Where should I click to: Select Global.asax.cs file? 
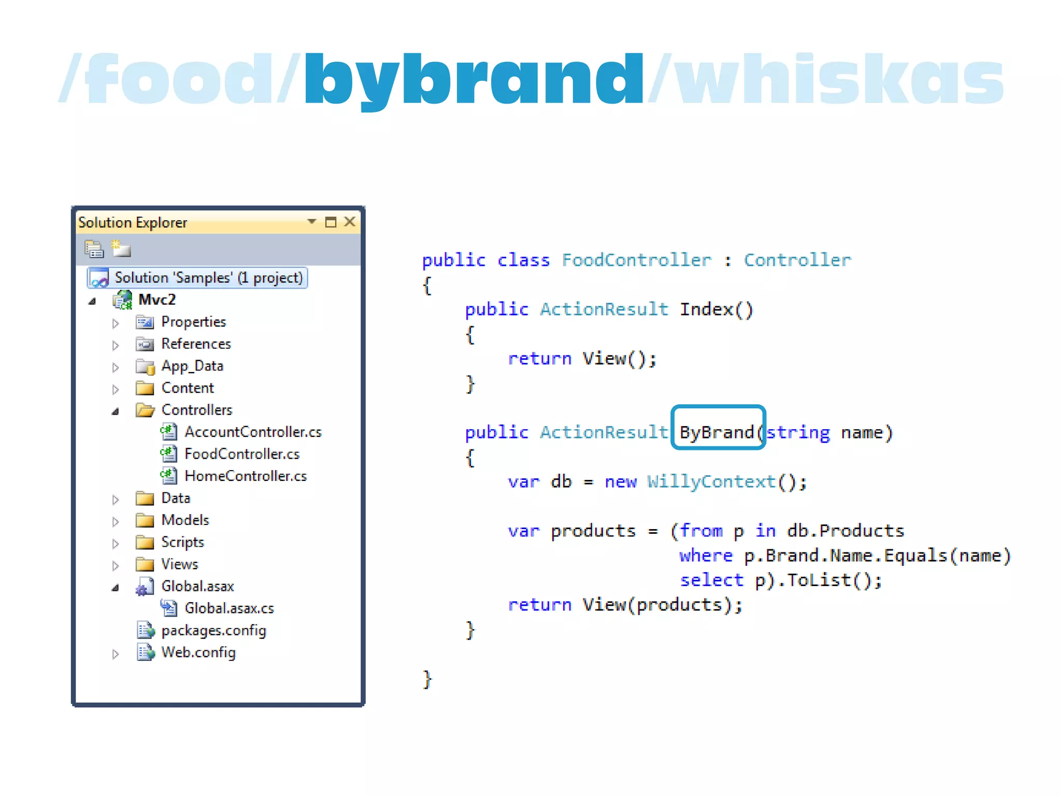[229, 608]
